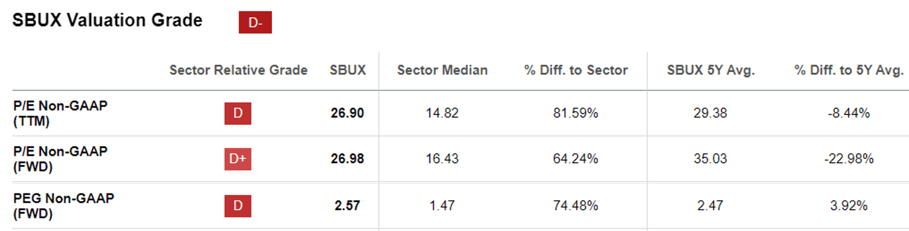Viewport: 909px width, 231px height.
Task: Click the D grade badge for P/E TTM
Action: click(x=237, y=113)
